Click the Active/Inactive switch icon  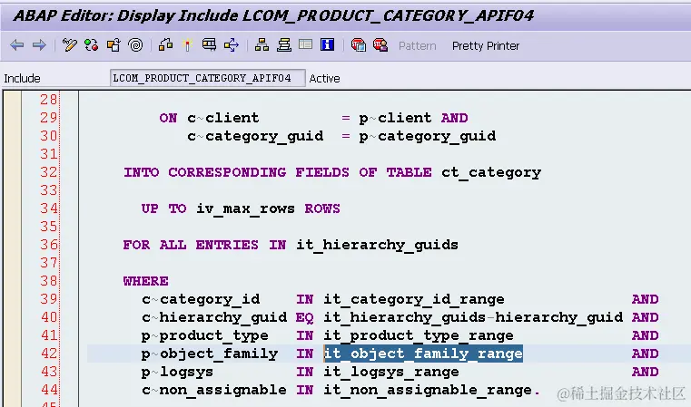point(92,45)
